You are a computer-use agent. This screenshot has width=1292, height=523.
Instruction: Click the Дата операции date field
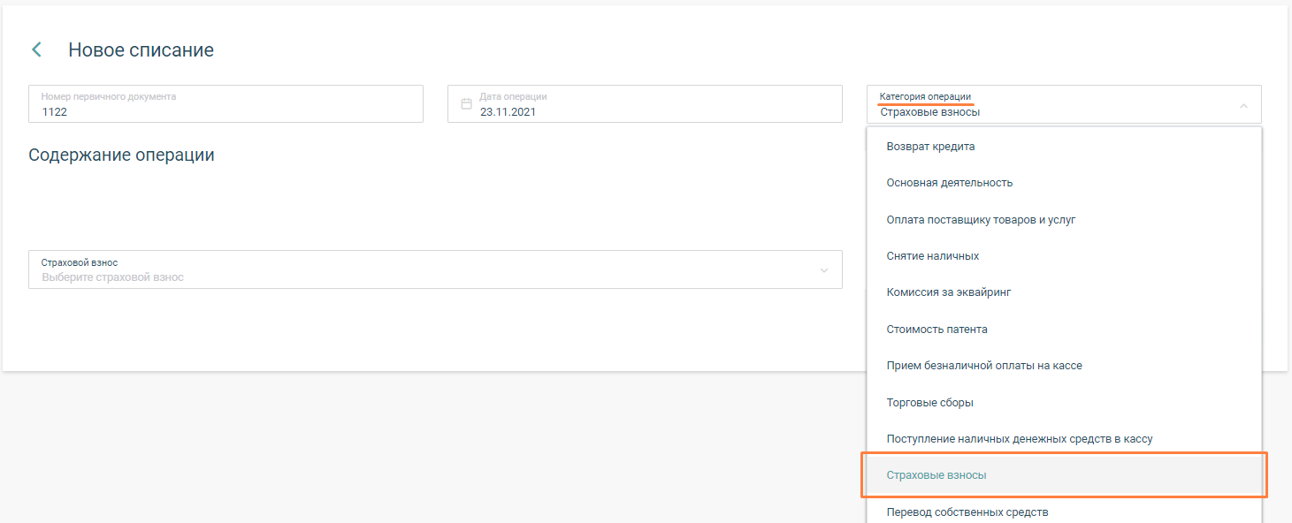pos(645,104)
